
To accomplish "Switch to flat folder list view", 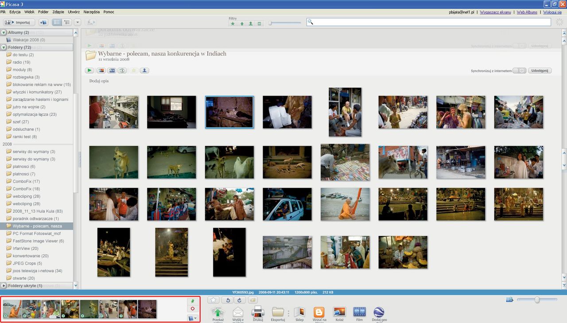I will (57, 22).
